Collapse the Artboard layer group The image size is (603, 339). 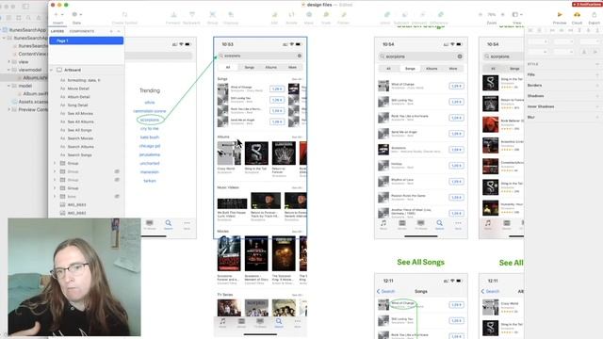click(x=52, y=70)
